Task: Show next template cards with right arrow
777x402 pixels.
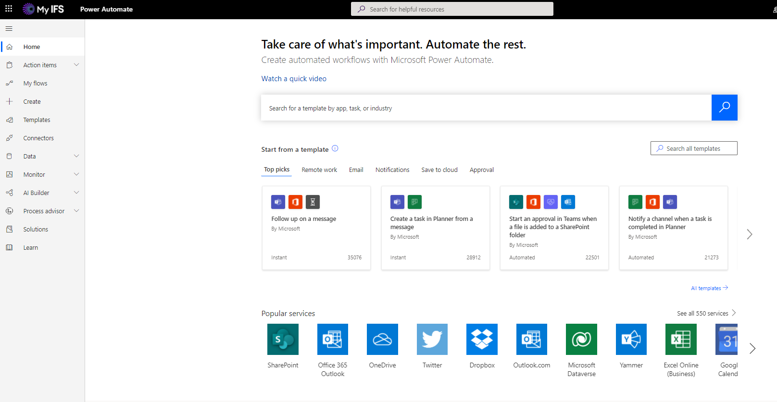Action: click(x=749, y=234)
